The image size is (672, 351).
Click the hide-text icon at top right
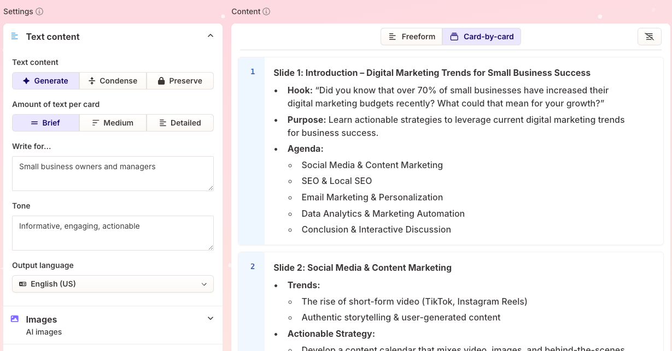pos(649,37)
